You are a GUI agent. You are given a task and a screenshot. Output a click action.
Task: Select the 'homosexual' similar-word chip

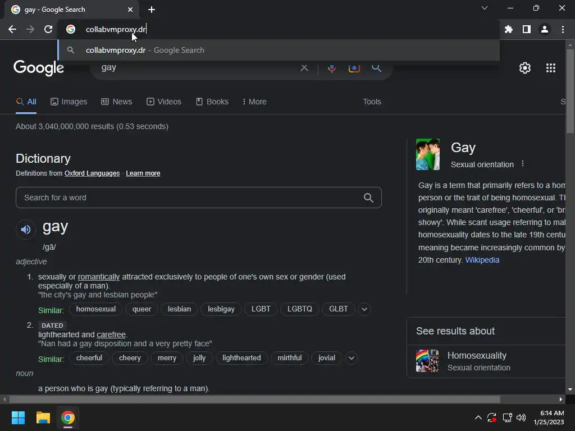[95, 309]
